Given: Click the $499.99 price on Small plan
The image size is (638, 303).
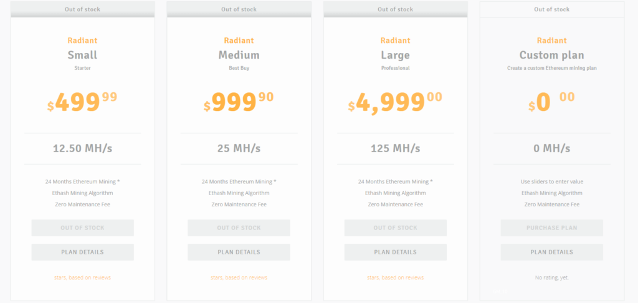Looking at the screenshot, I should click(x=83, y=102).
